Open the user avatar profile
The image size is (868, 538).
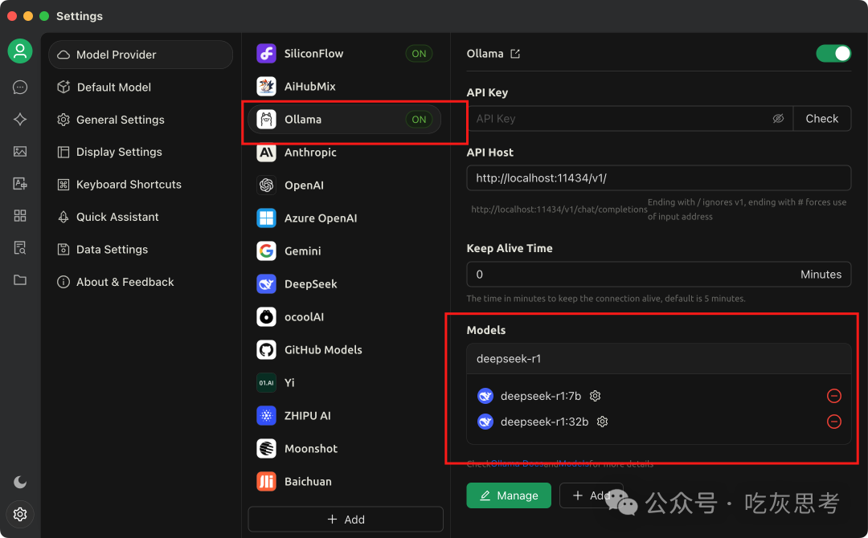[20, 51]
